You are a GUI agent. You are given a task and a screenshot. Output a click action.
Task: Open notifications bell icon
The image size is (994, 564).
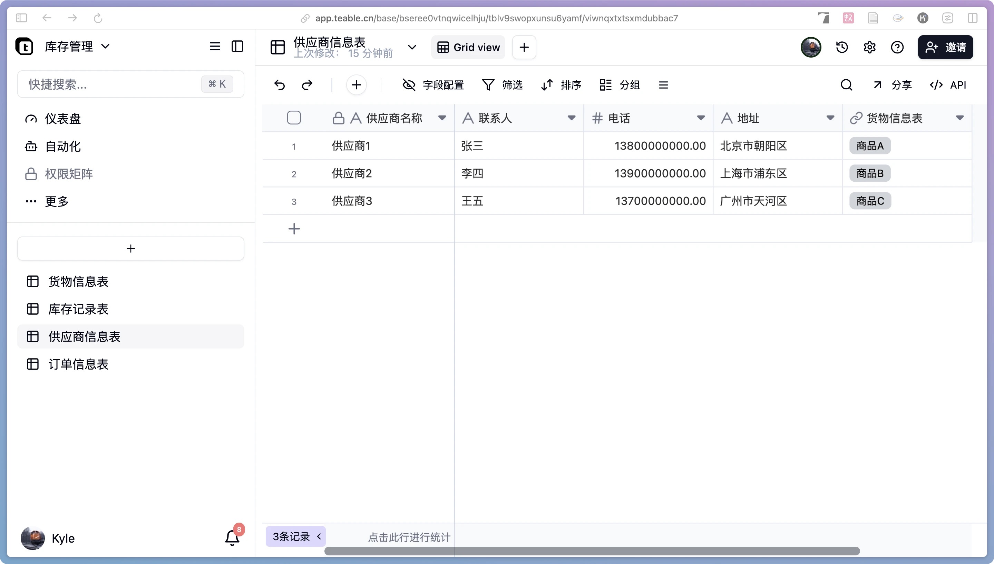pyautogui.click(x=232, y=538)
